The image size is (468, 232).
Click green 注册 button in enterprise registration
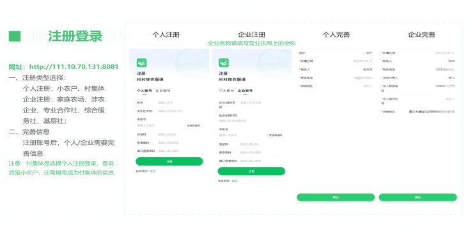point(251,171)
